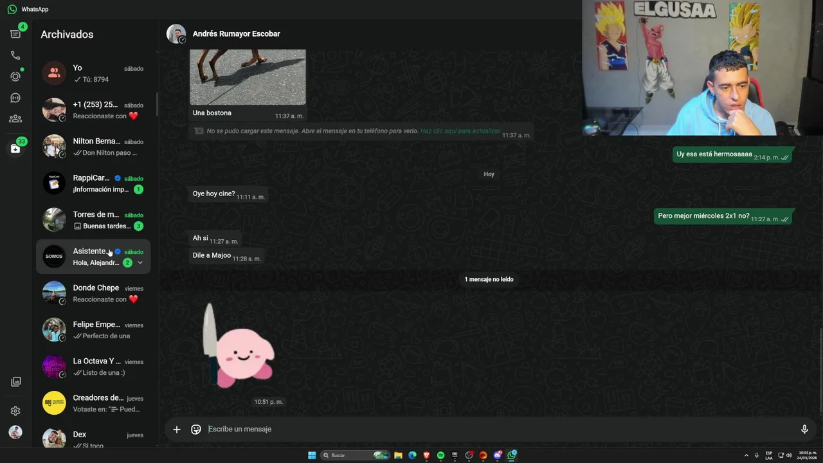Screen dimensions: 823x463
Task: Open Spotify from the taskbar
Action: [x=440, y=455]
